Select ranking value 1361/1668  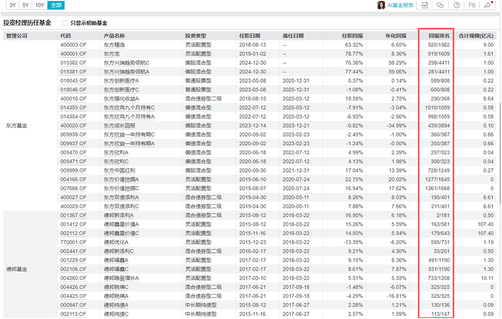(x=437, y=188)
